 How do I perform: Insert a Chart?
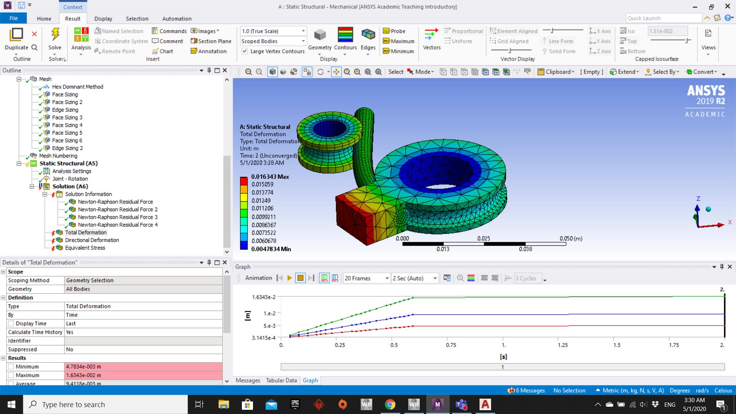pos(162,51)
